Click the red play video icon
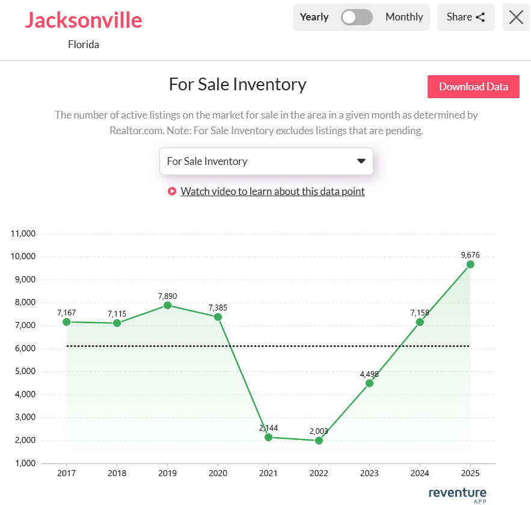Viewport: 531px width, 505px height. coord(172,191)
